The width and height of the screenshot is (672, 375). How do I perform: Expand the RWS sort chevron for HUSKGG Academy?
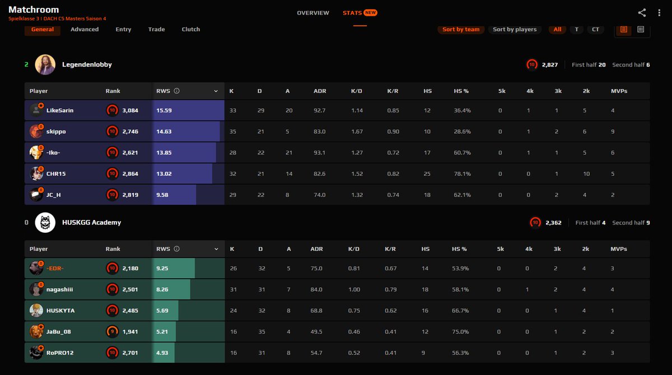click(x=216, y=249)
